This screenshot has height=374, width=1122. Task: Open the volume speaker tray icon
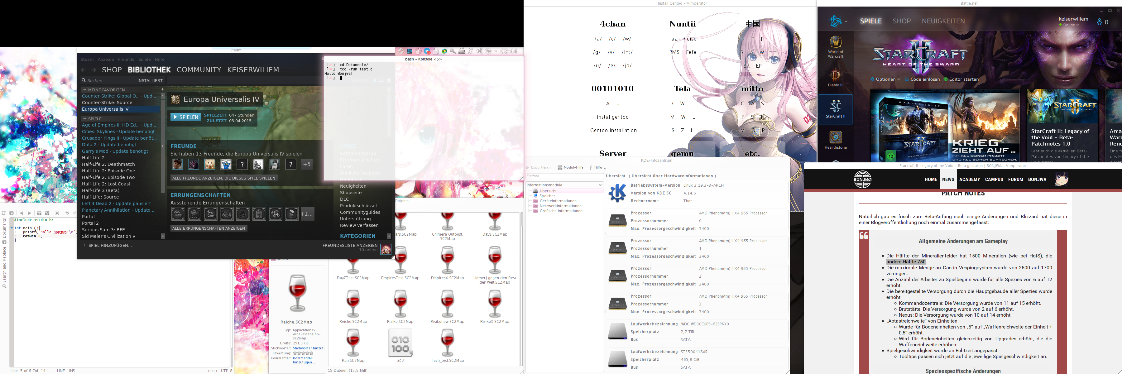click(479, 51)
